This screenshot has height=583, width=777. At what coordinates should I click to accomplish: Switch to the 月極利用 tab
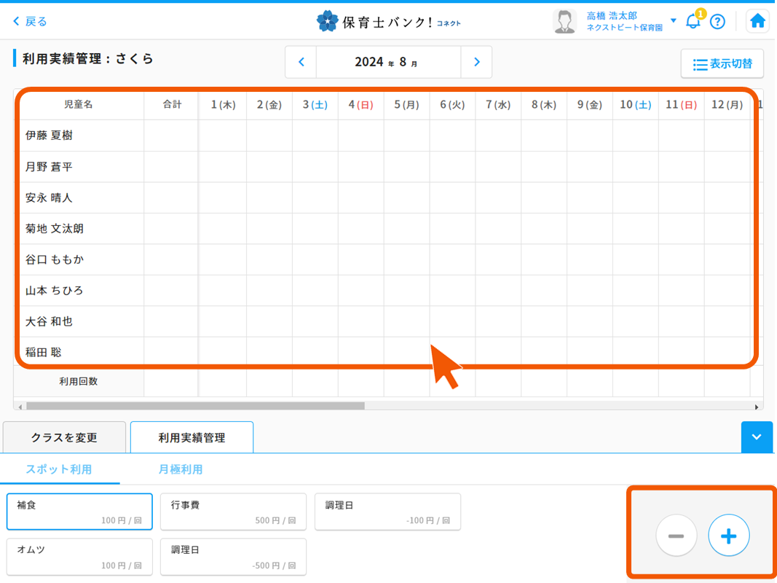[181, 470]
